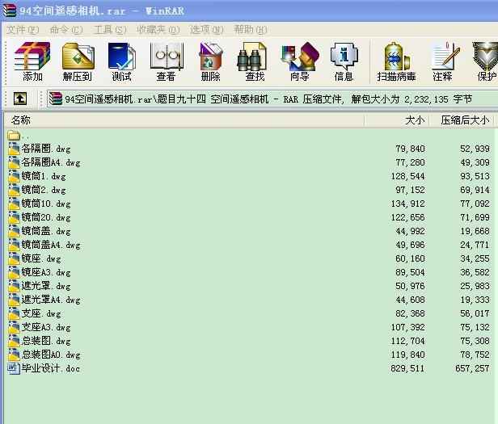Image resolution: width=498 pixels, height=424 pixels.
Task: Click the 删除 (Delete) toolbar icon
Action: point(210,61)
